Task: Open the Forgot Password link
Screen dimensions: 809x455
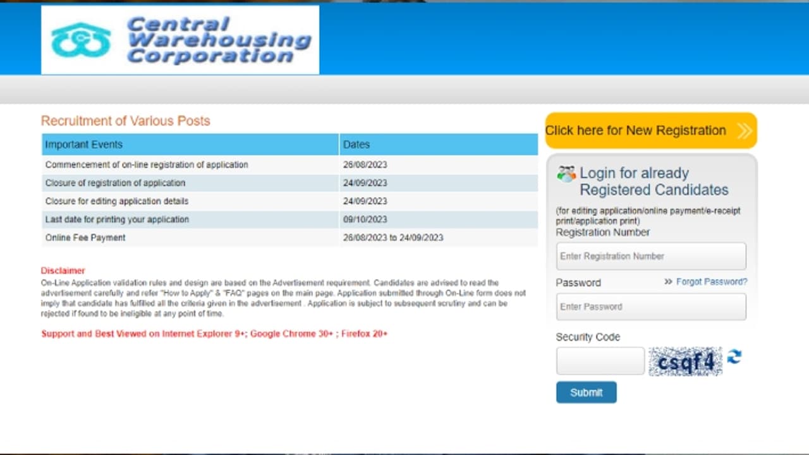Action: click(711, 282)
